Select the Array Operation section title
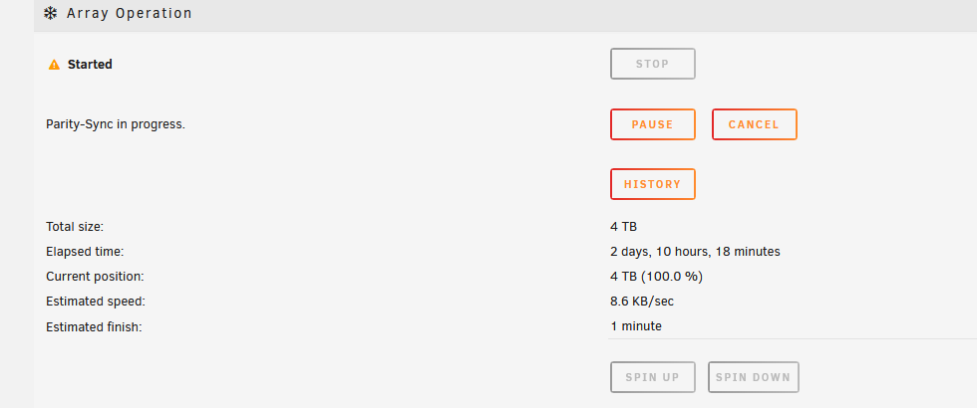977x408 pixels. (x=130, y=13)
